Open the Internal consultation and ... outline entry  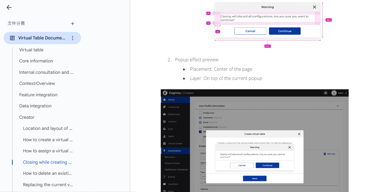pos(46,72)
